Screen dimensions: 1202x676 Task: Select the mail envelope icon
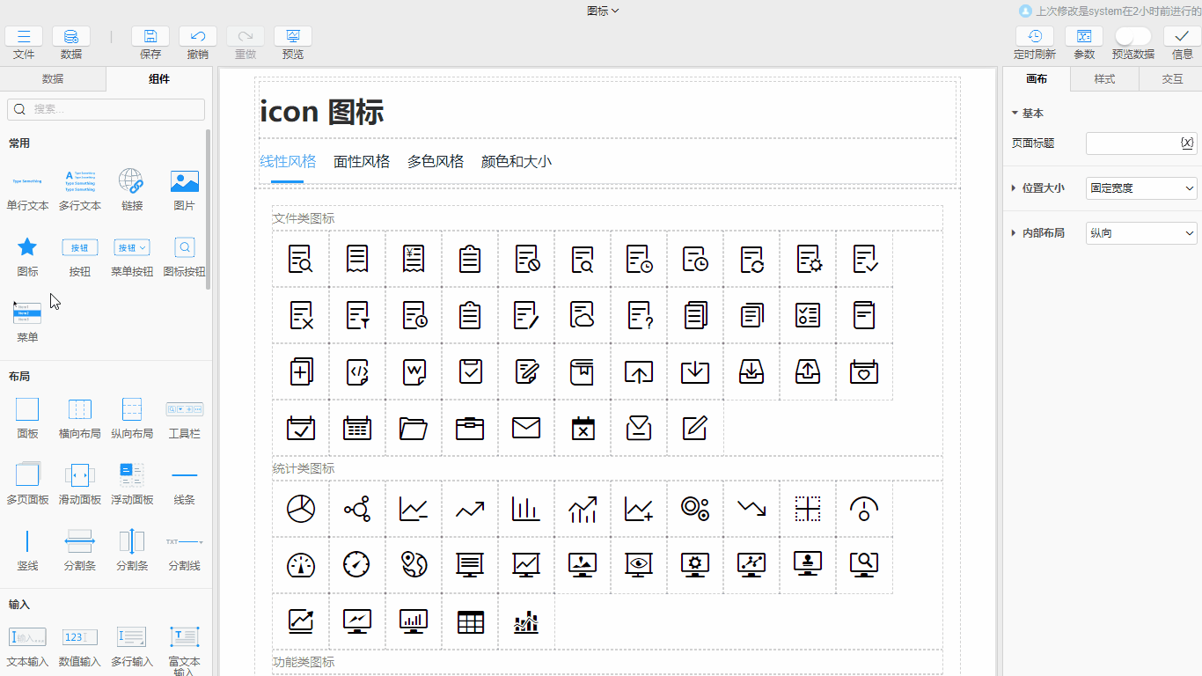526,428
